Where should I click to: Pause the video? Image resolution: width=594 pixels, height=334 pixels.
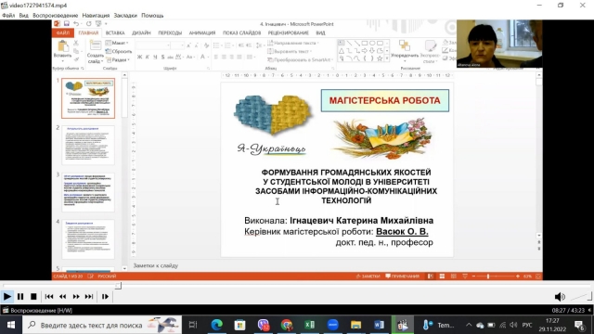click(20, 297)
